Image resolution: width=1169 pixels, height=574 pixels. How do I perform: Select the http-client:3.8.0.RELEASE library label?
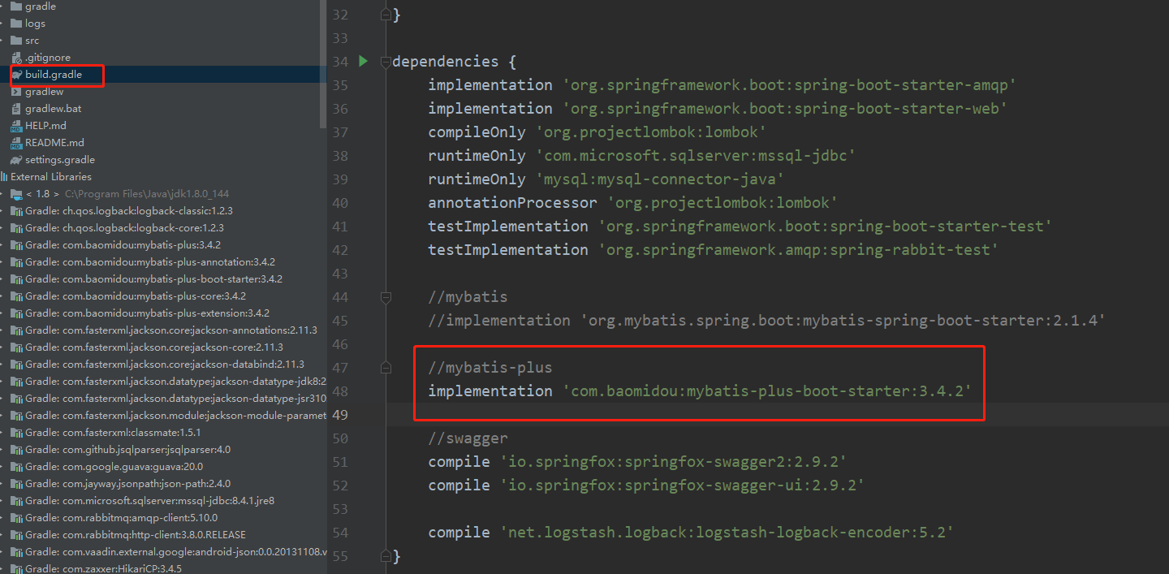tap(136, 535)
